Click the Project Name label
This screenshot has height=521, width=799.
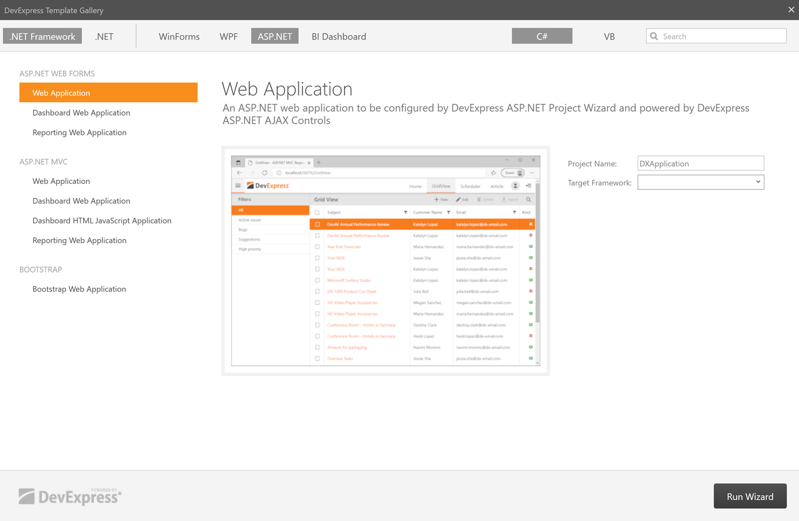pyautogui.click(x=592, y=164)
